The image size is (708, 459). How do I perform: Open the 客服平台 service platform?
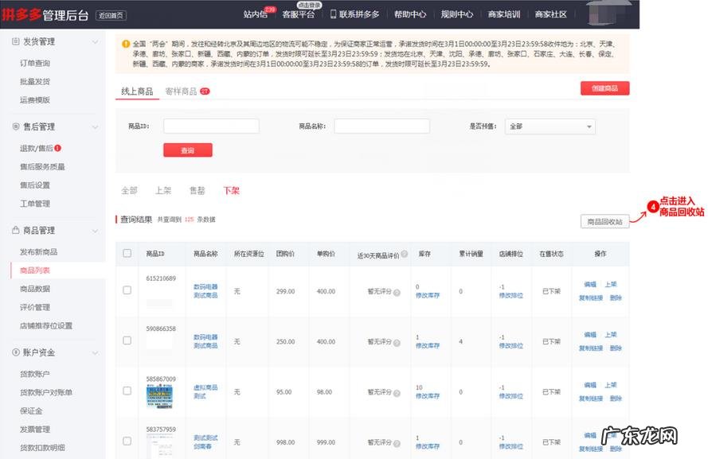298,14
